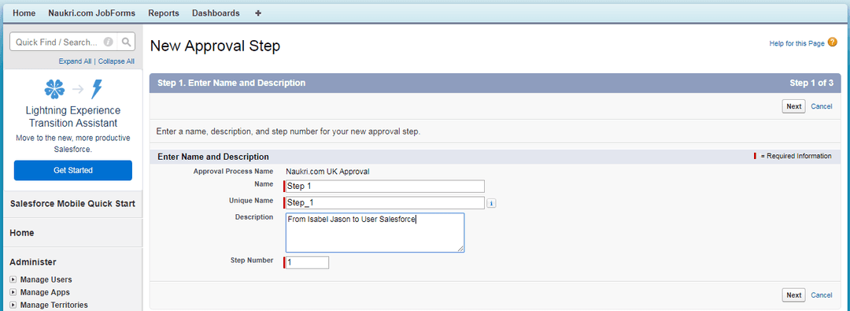The width and height of the screenshot is (850, 311).
Task: Click the 'Lightning Experience Transition Assistant' heading
Action: [x=73, y=117]
